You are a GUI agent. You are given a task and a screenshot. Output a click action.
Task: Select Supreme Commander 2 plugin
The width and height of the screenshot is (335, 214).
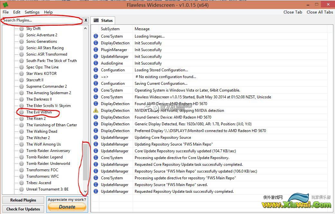47,86
